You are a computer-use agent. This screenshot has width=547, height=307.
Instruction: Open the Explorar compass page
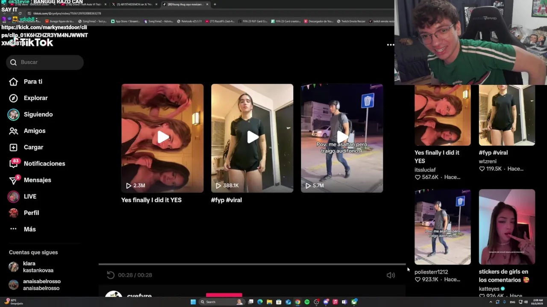(29, 98)
